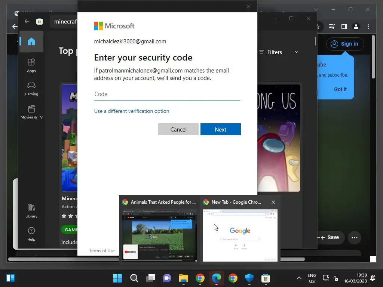Open Chrome media control icon
Image resolution: width=383 pixels, height=287 pixels.
332,27
